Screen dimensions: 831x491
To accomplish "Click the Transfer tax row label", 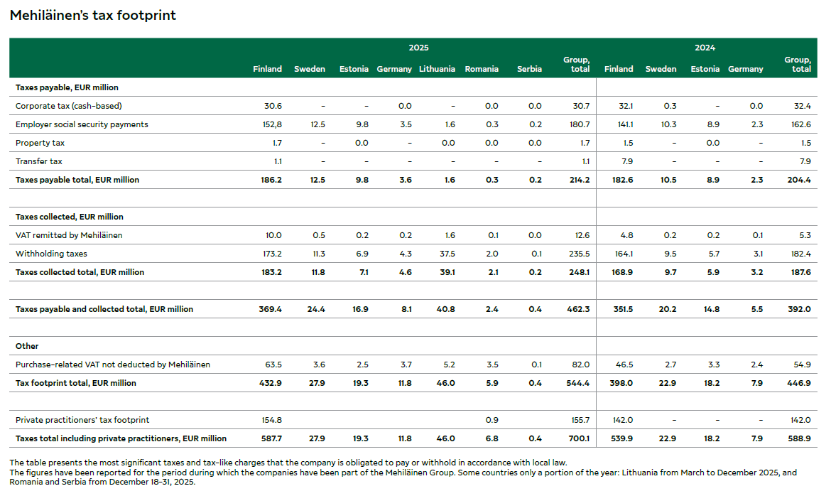I will (x=40, y=161).
